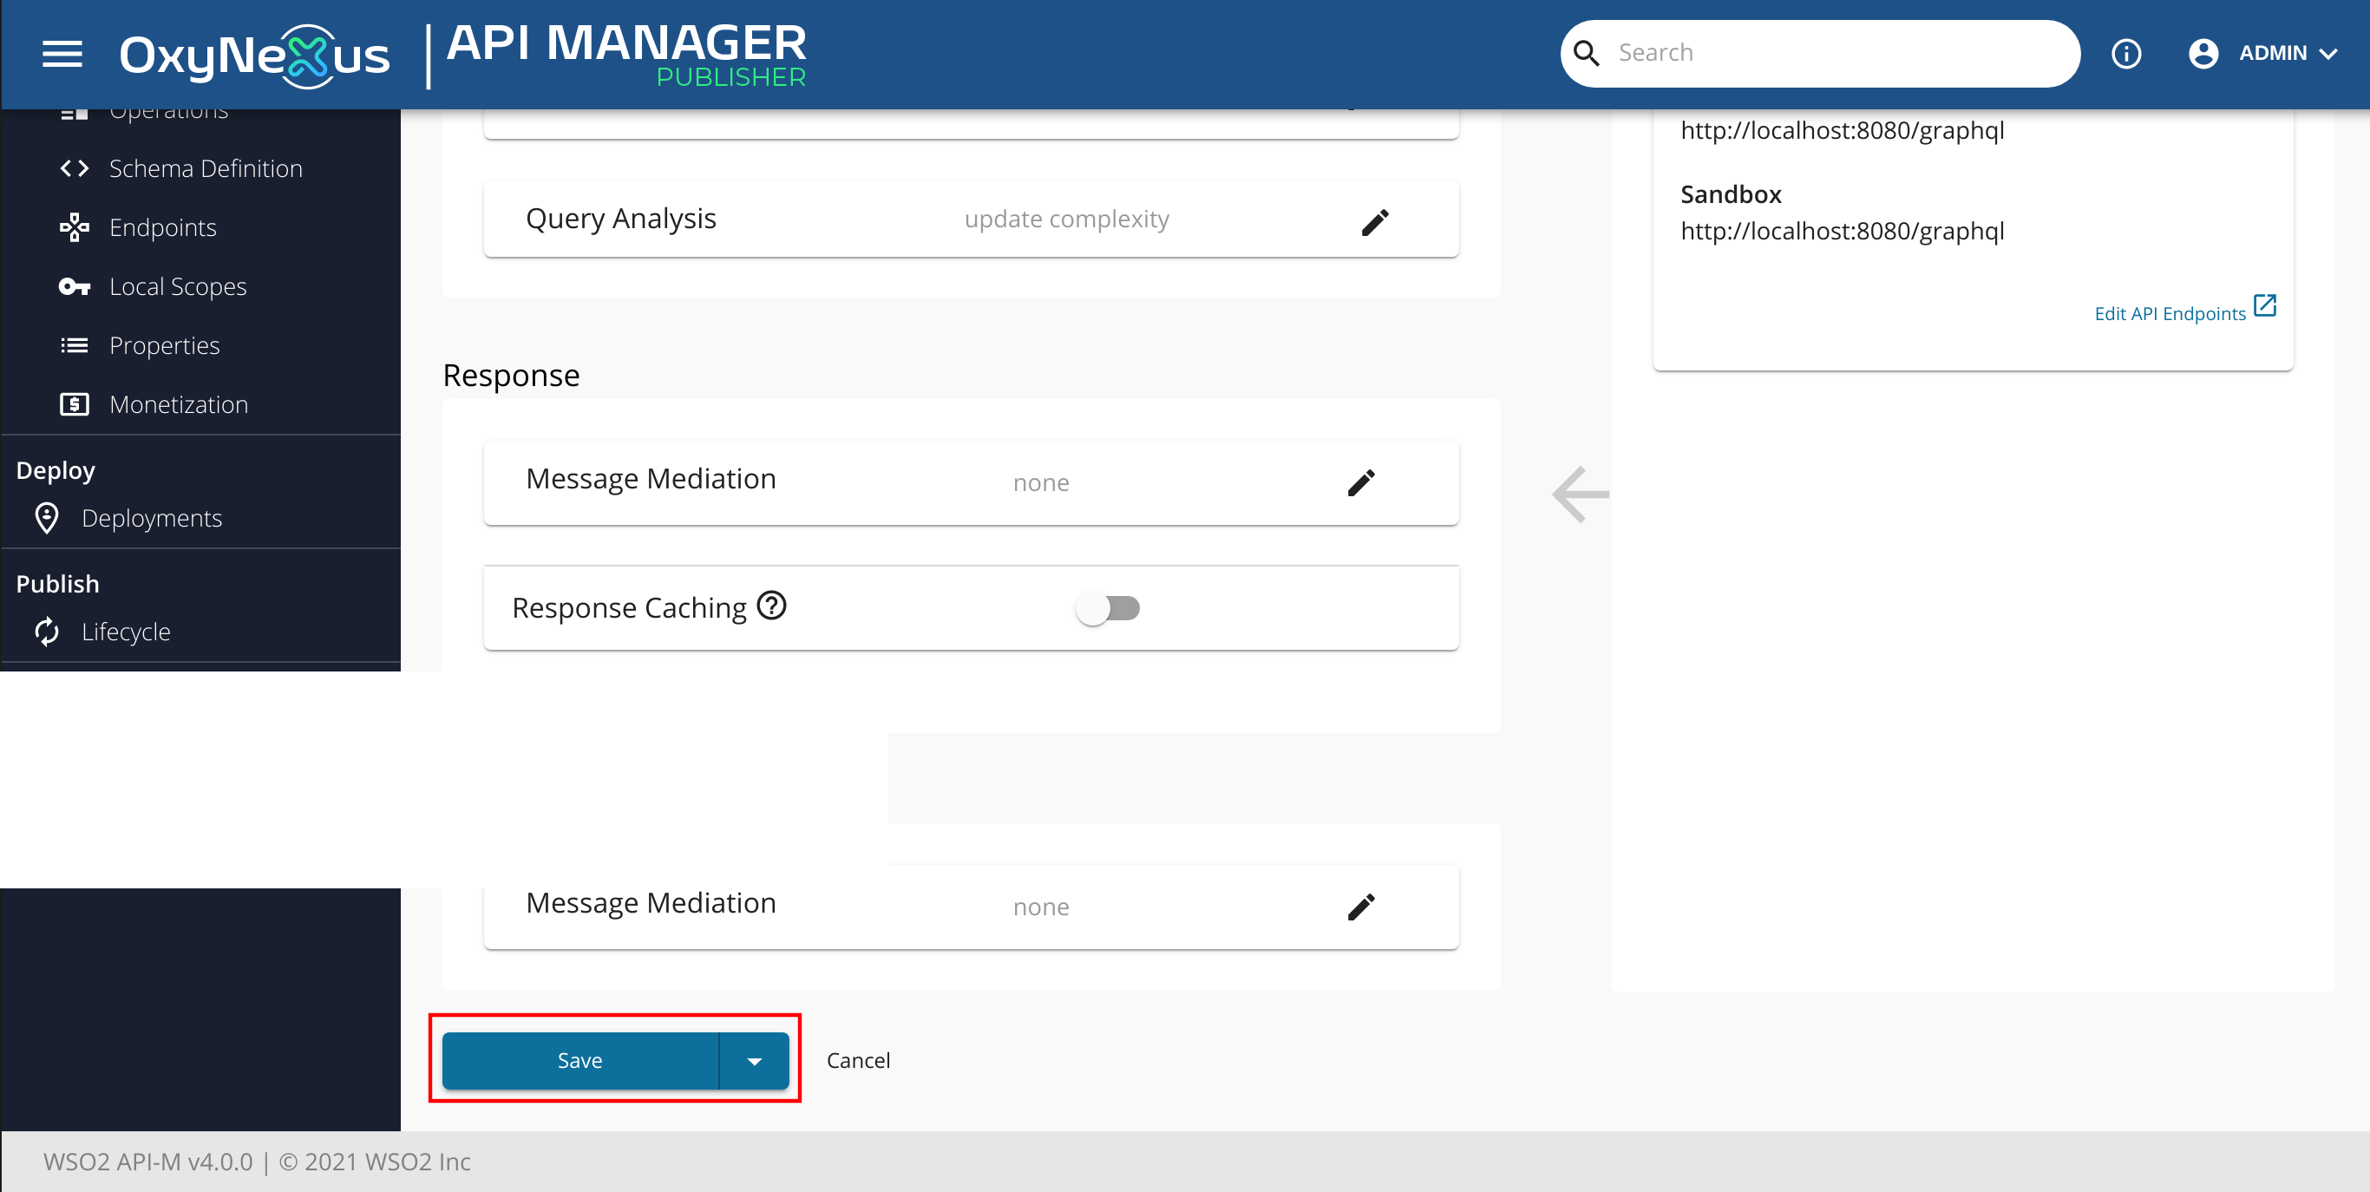Image resolution: width=2370 pixels, height=1192 pixels.
Task: Open Properties in sidebar
Action: (x=164, y=345)
